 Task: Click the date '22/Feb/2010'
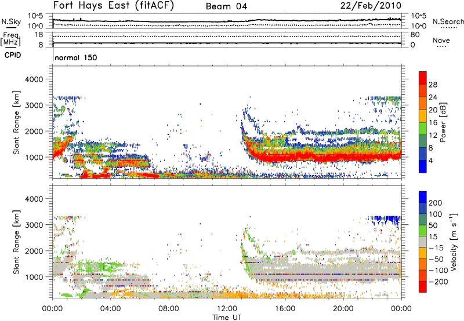click(371, 6)
